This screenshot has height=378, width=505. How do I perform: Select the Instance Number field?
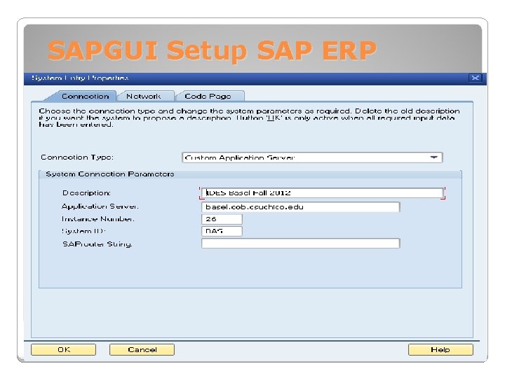pos(222,219)
